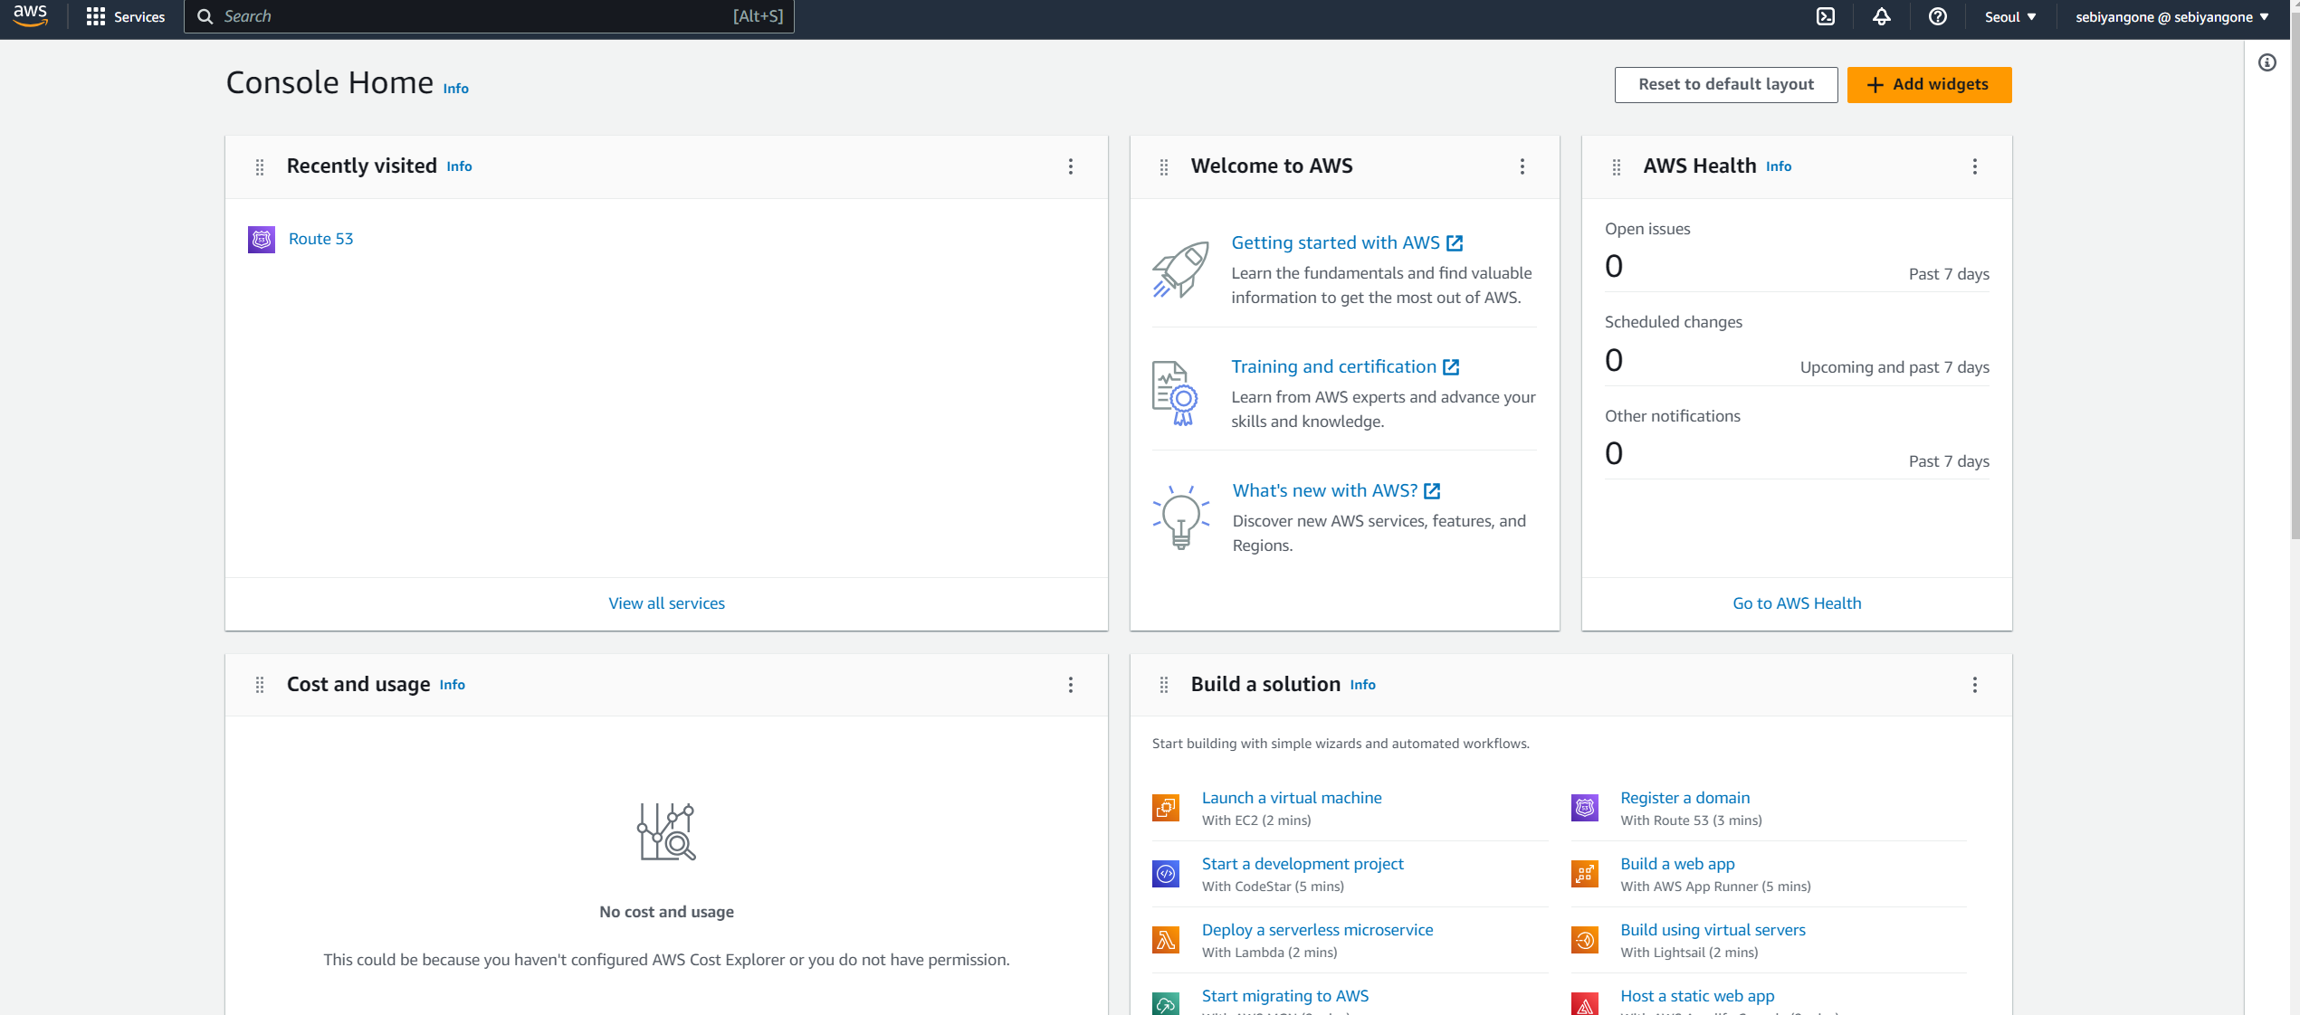Click Info next to Recently visited
2300x1015 pixels.
point(459,166)
